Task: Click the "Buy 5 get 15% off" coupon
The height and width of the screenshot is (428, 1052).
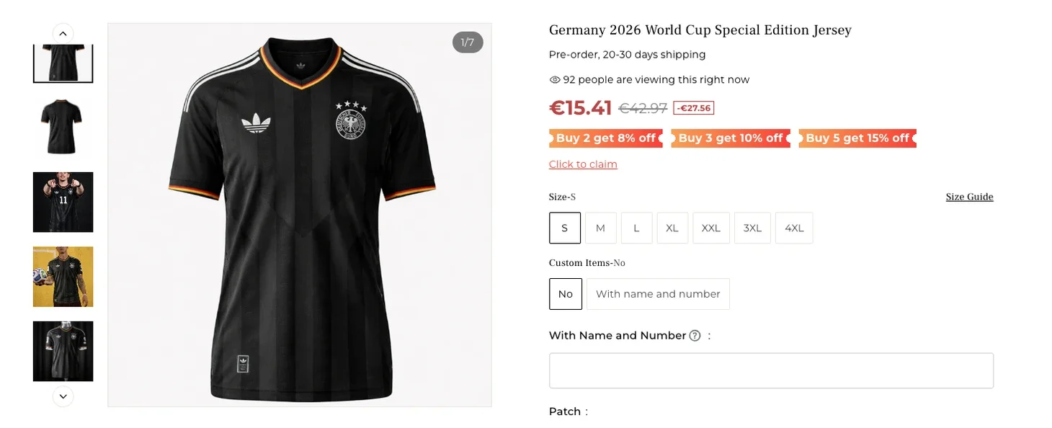Action: (x=857, y=138)
